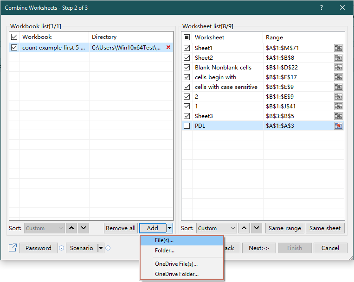Image resolution: width=354 pixels, height=282 pixels.
Task: Move workbook up with up arrow button
Action: (72, 228)
